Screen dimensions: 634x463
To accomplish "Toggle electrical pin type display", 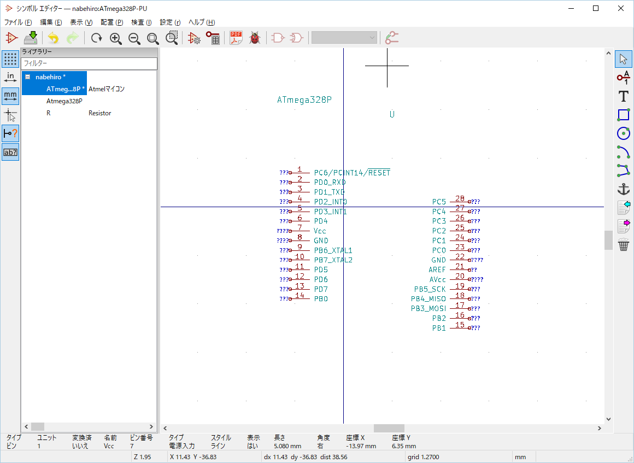I will click(x=10, y=133).
